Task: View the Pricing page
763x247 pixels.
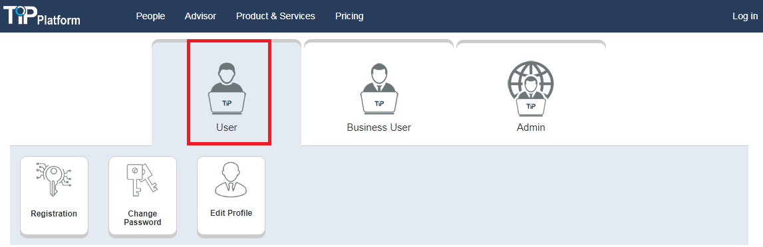Action: pyautogui.click(x=349, y=16)
